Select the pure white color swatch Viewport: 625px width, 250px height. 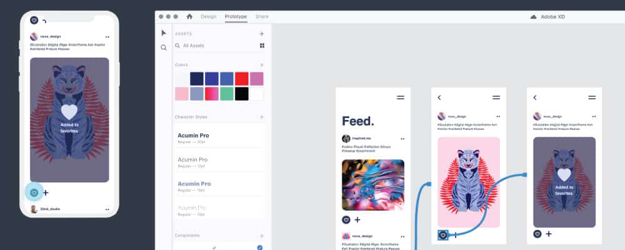257,94
